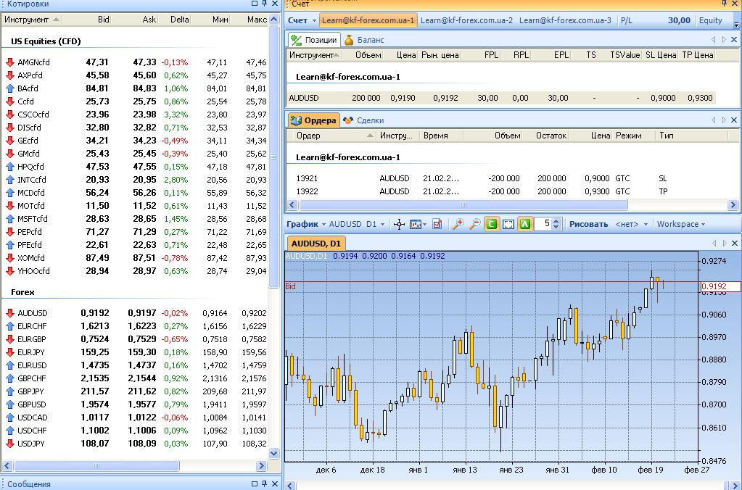Click blue up arrow beside MSFTcfd
The height and width of the screenshot is (490, 742).
point(10,218)
